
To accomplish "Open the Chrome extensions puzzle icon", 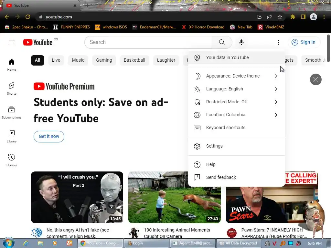I will coord(293,17).
